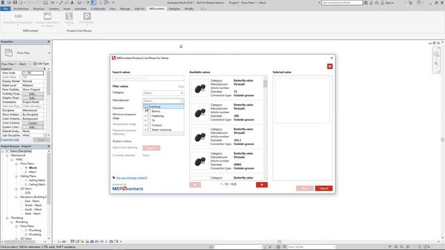The width and height of the screenshot is (445, 250).
Task: Collapse the Mechanical node in Project Browser
Action: coord(7,156)
